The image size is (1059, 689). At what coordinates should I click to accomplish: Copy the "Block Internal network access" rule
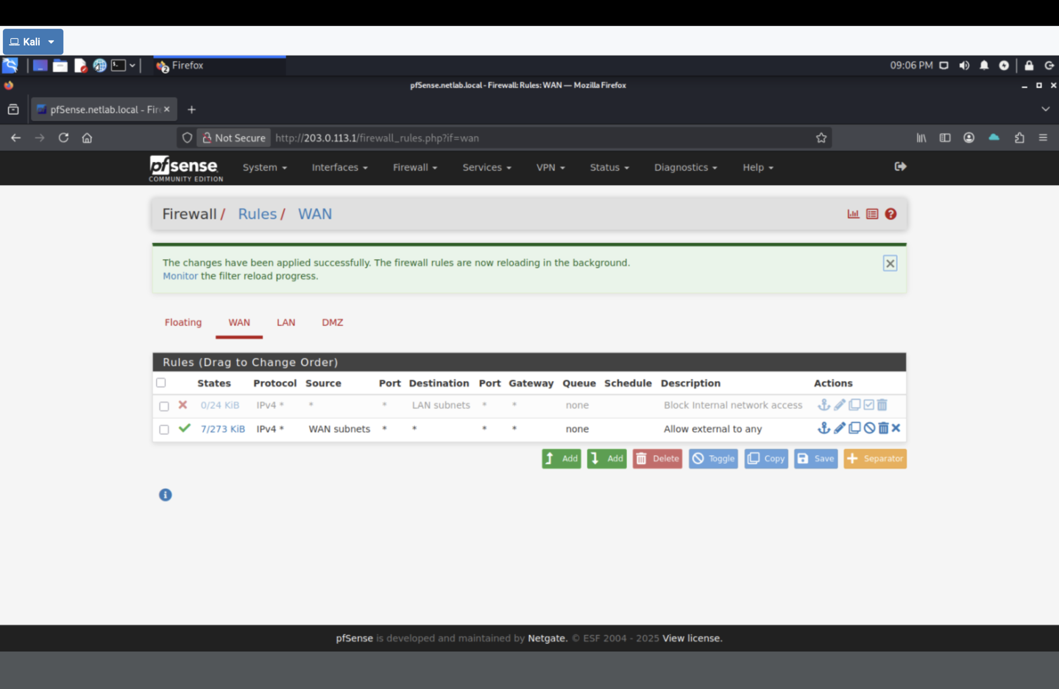[855, 405]
